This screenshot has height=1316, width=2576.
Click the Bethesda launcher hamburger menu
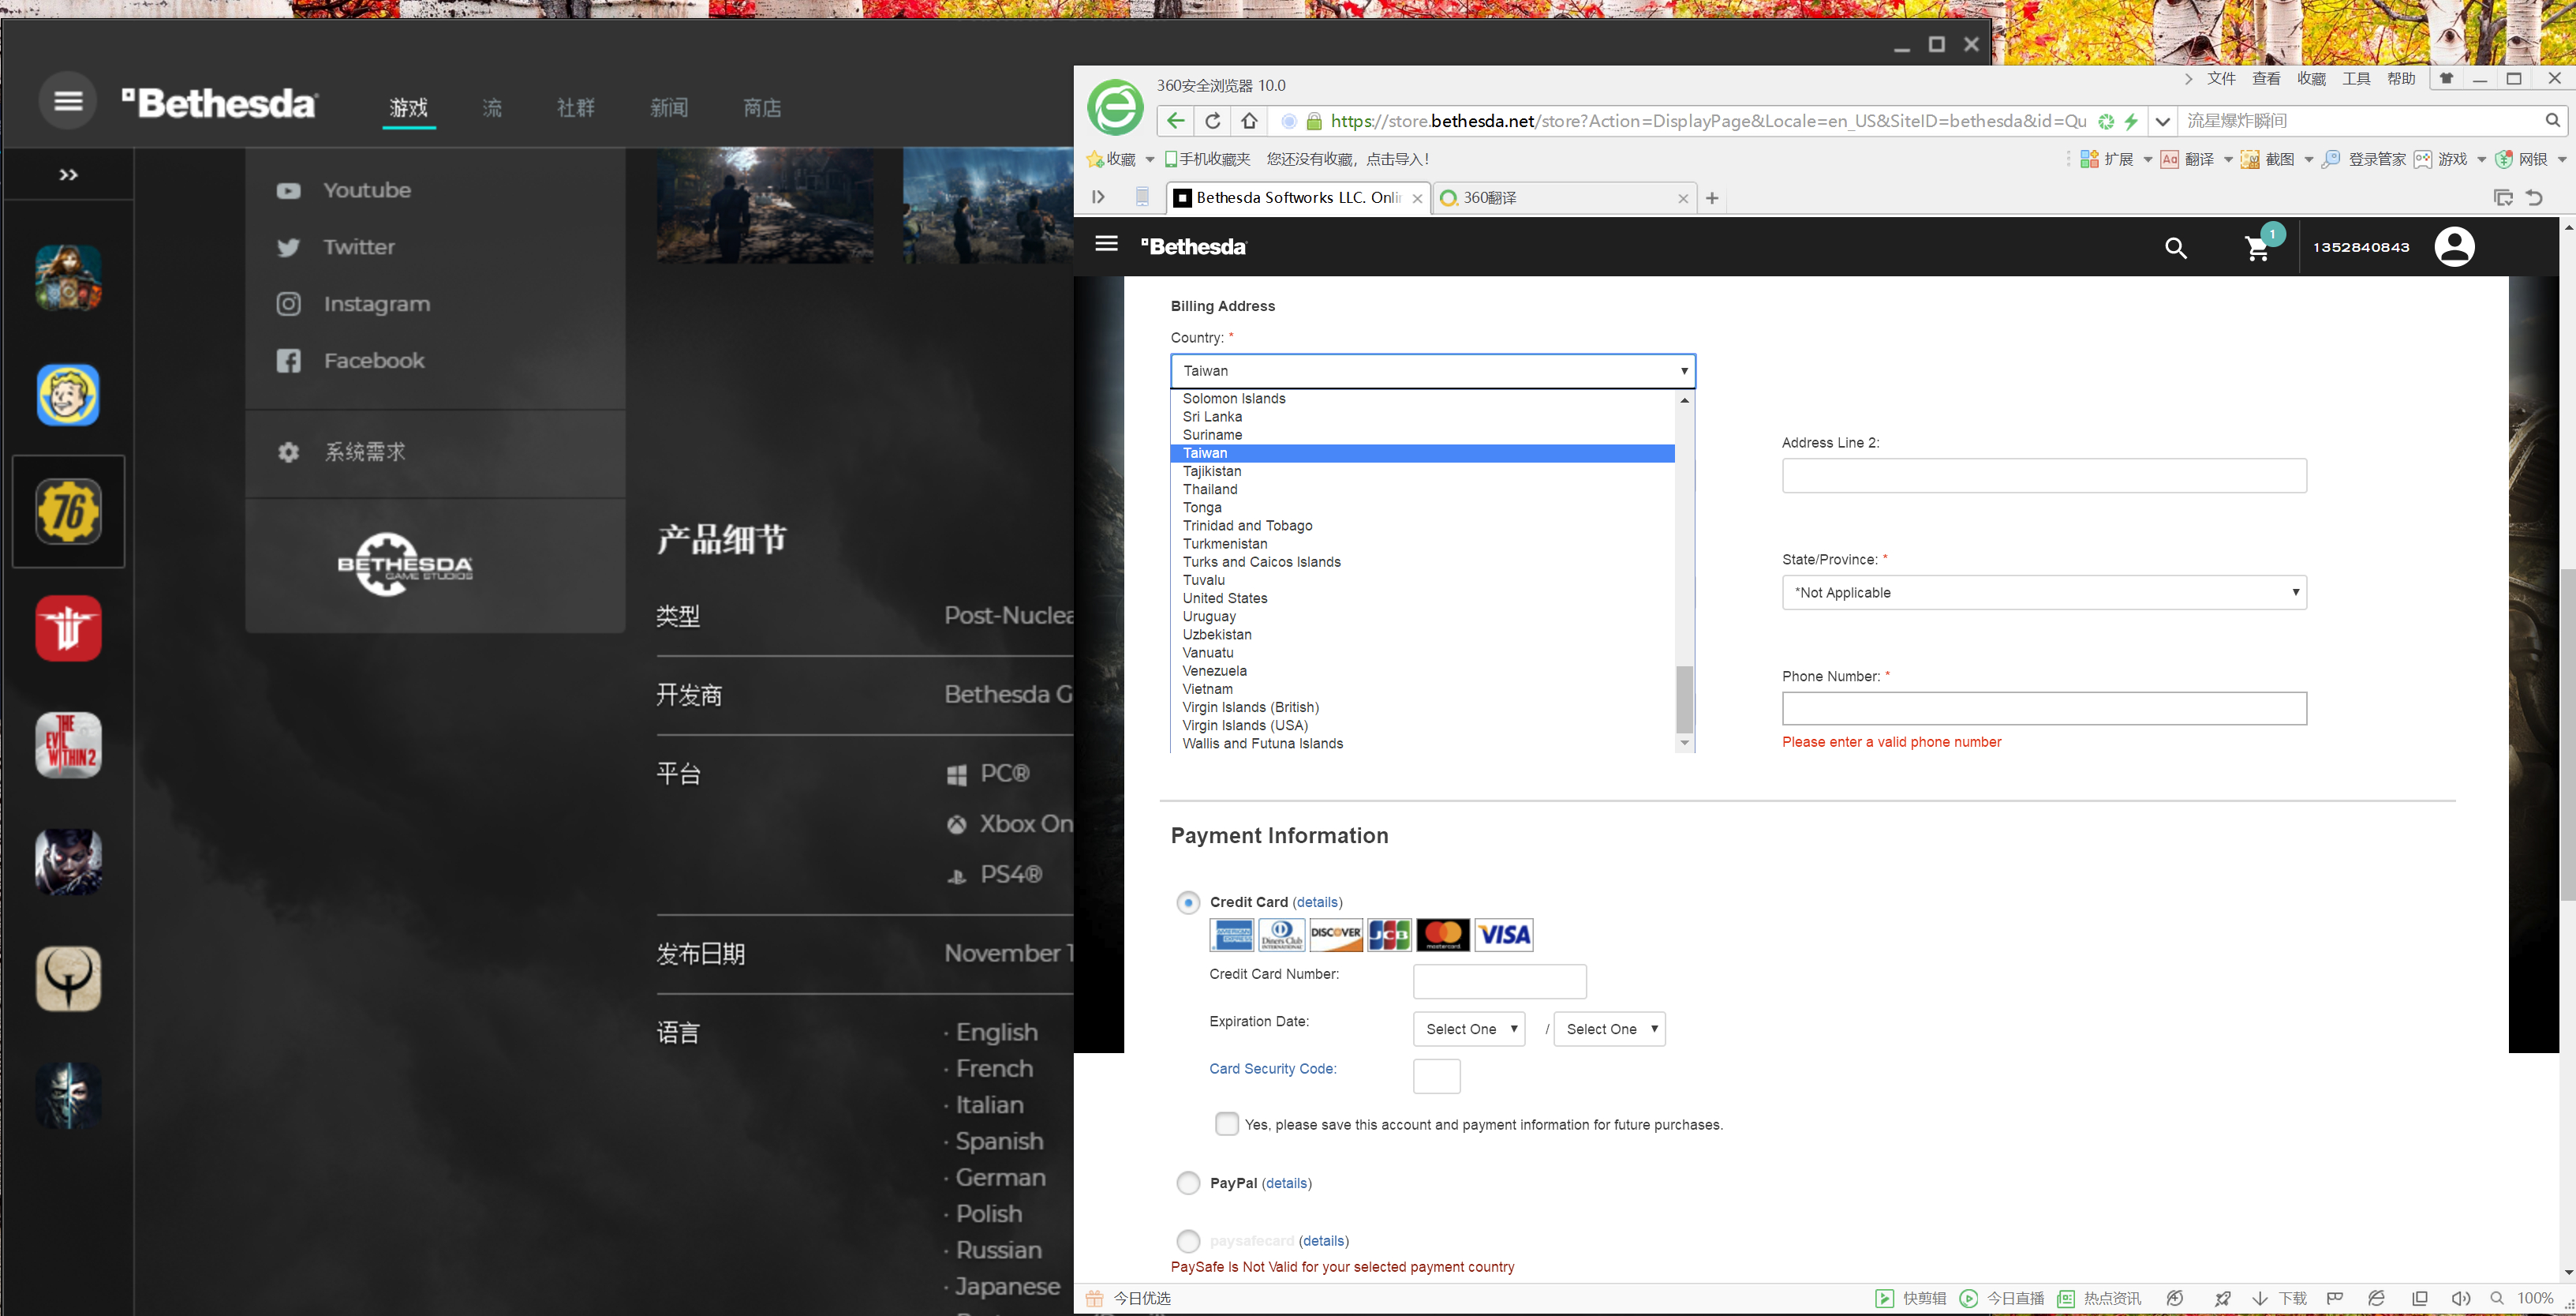click(x=68, y=101)
